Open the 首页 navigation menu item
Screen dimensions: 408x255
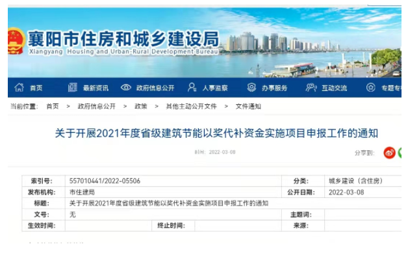pyautogui.click(x=36, y=88)
